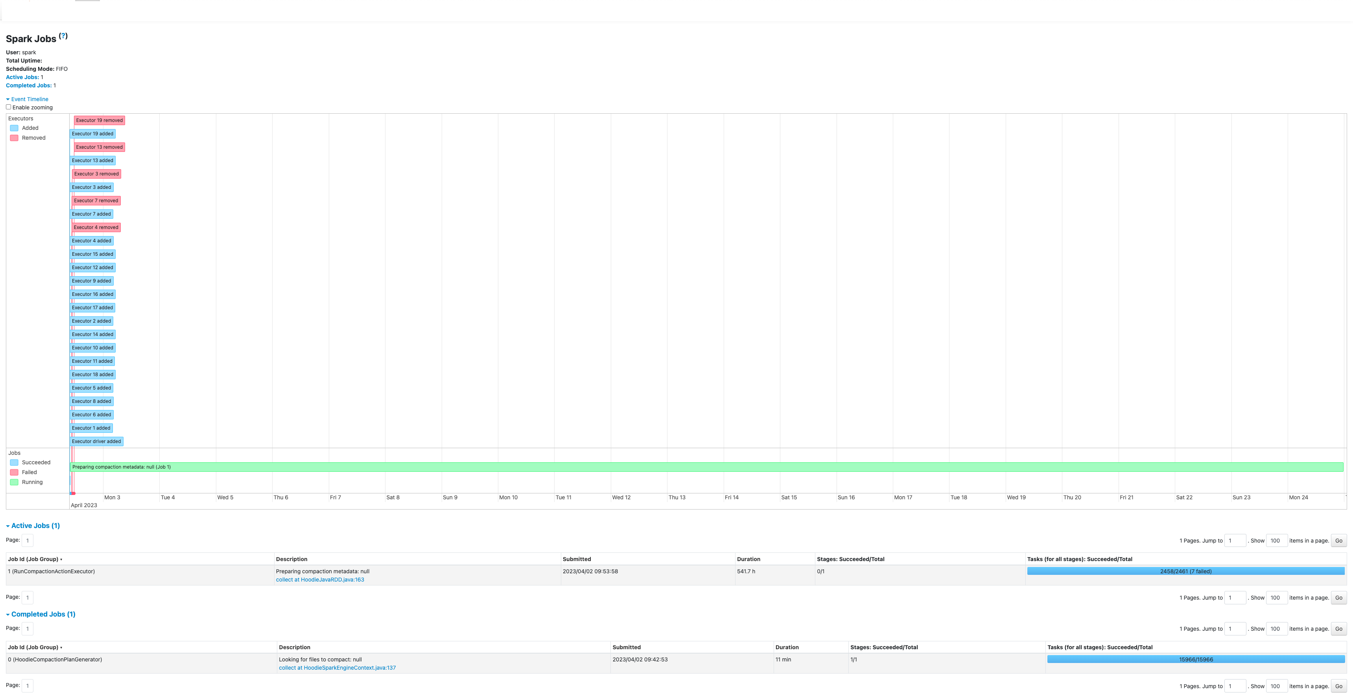Click the help icon beside Spark Jobs title
This screenshot has height=698, width=1353.
(x=63, y=35)
